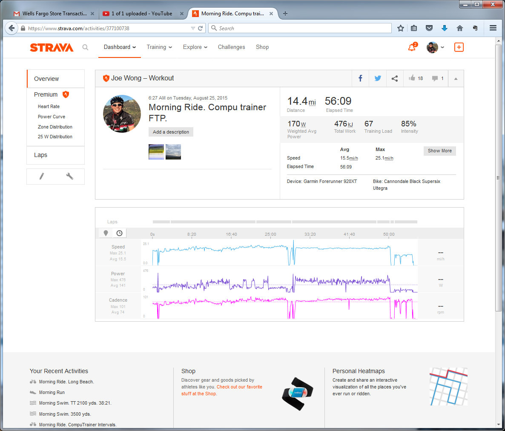The width and height of the screenshot is (505, 431).
Task: Collapse activity header with up arrow
Action: tap(456, 79)
